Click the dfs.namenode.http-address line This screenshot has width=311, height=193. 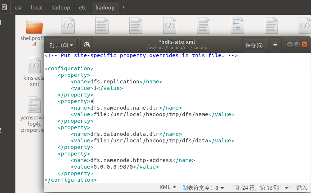click(133, 160)
